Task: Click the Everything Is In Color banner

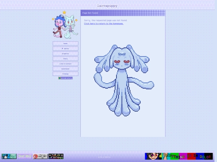Action: tap(179, 156)
